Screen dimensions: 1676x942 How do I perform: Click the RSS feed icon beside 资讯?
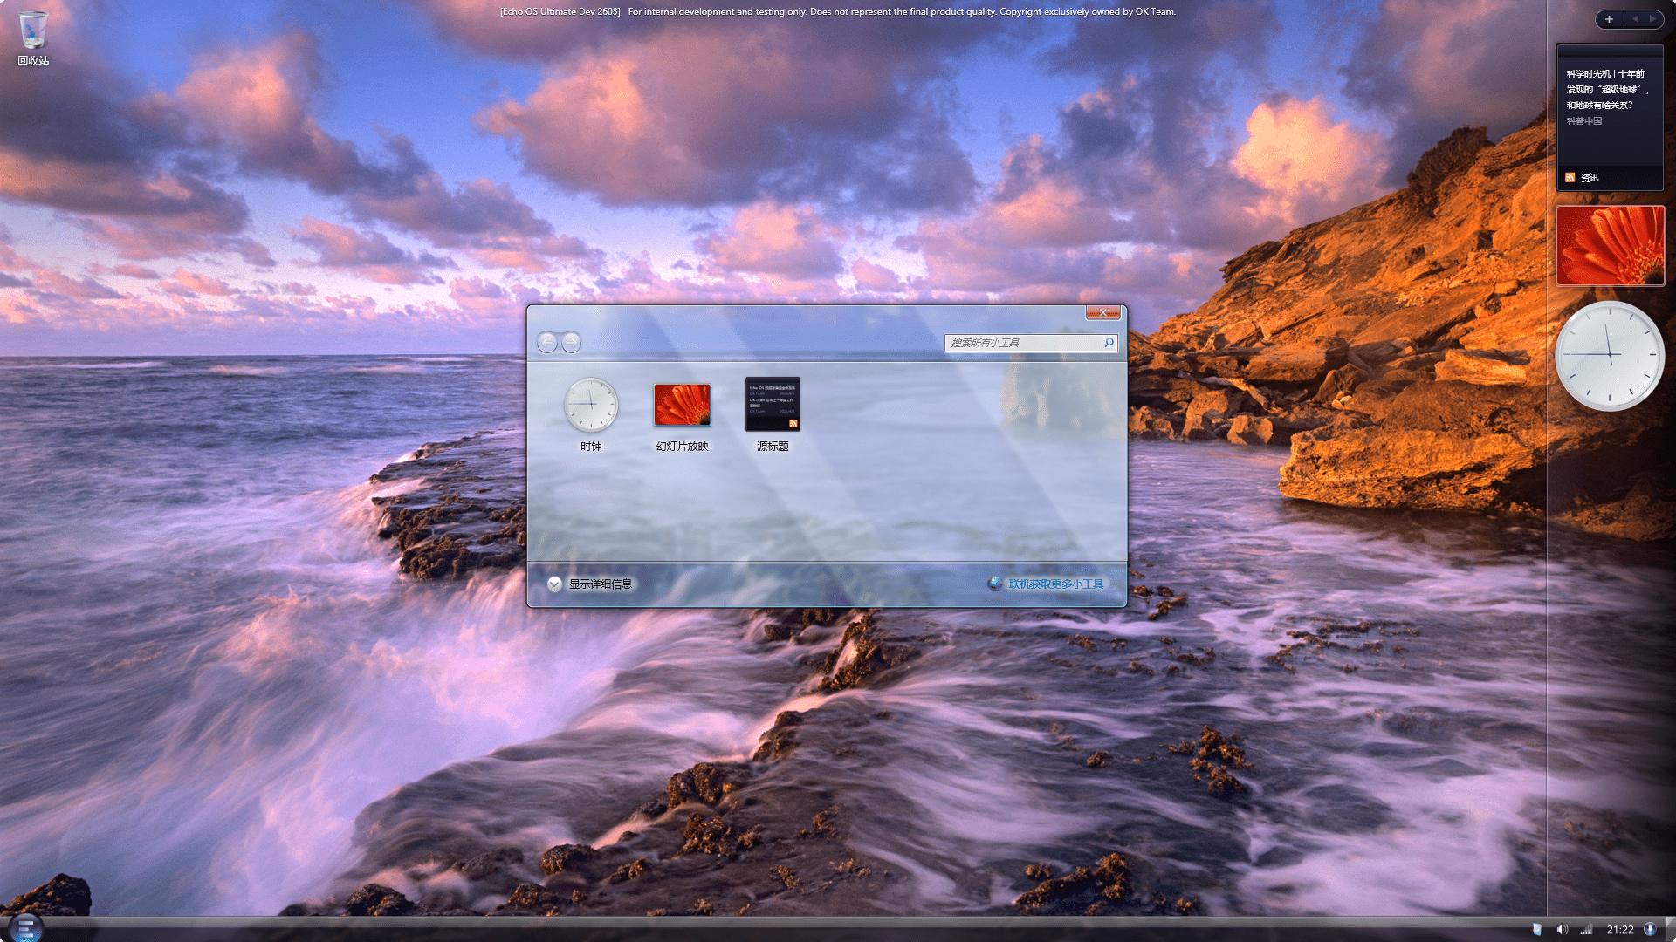pyautogui.click(x=1570, y=178)
